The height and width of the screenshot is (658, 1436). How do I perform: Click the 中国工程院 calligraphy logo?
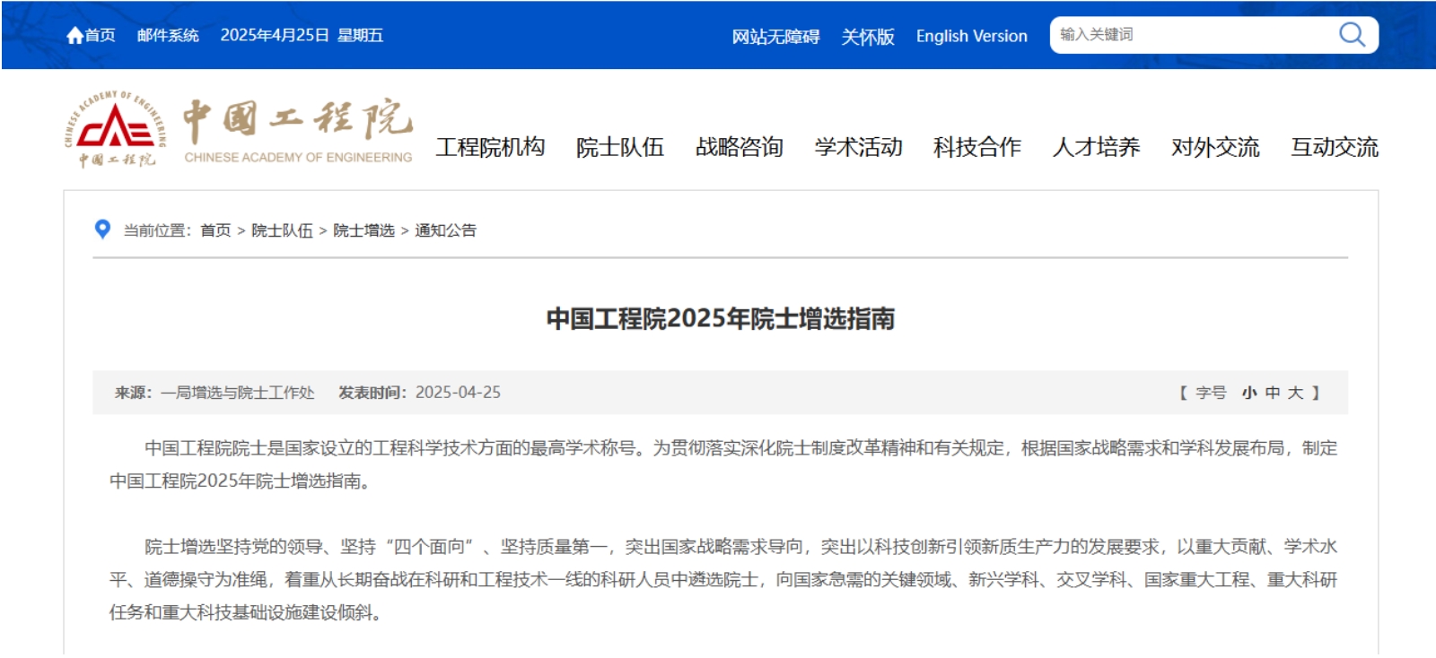click(x=298, y=119)
